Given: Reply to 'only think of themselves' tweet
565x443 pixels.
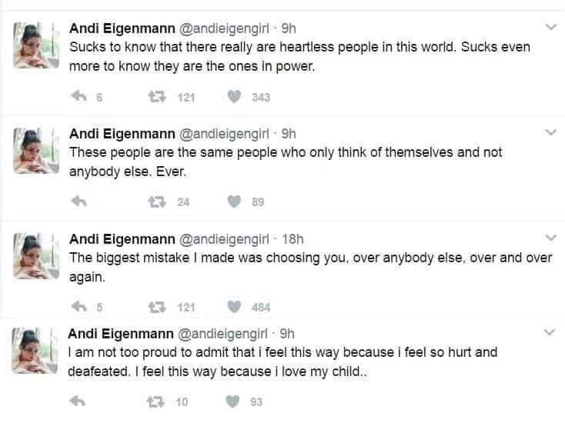Looking at the screenshot, I should 79,202.
